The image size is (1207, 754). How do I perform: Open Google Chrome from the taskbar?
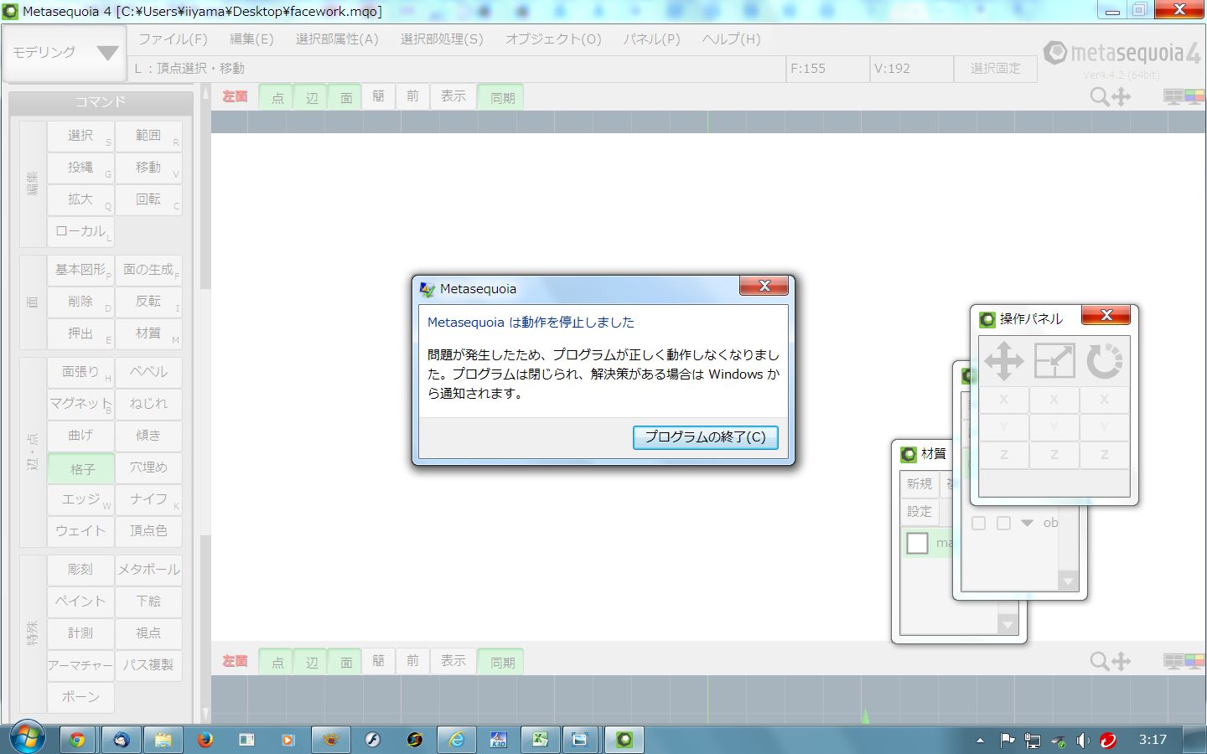(77, 740)
